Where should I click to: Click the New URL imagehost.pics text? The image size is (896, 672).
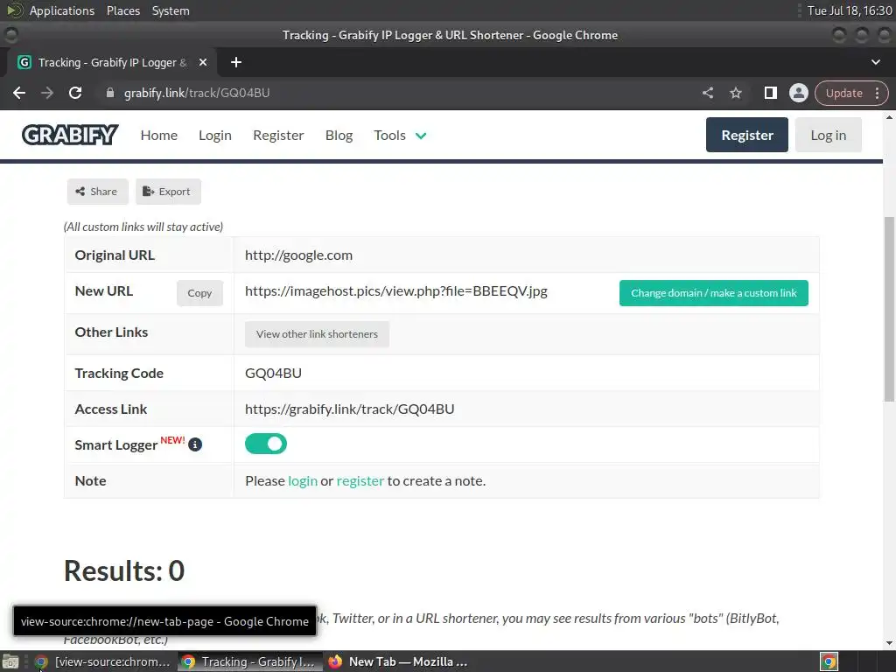396,291
